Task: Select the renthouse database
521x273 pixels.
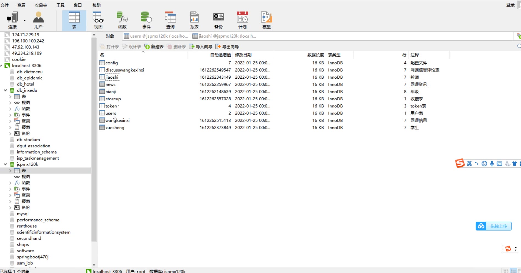Action: pyautogui.click(x=27, y=226)
